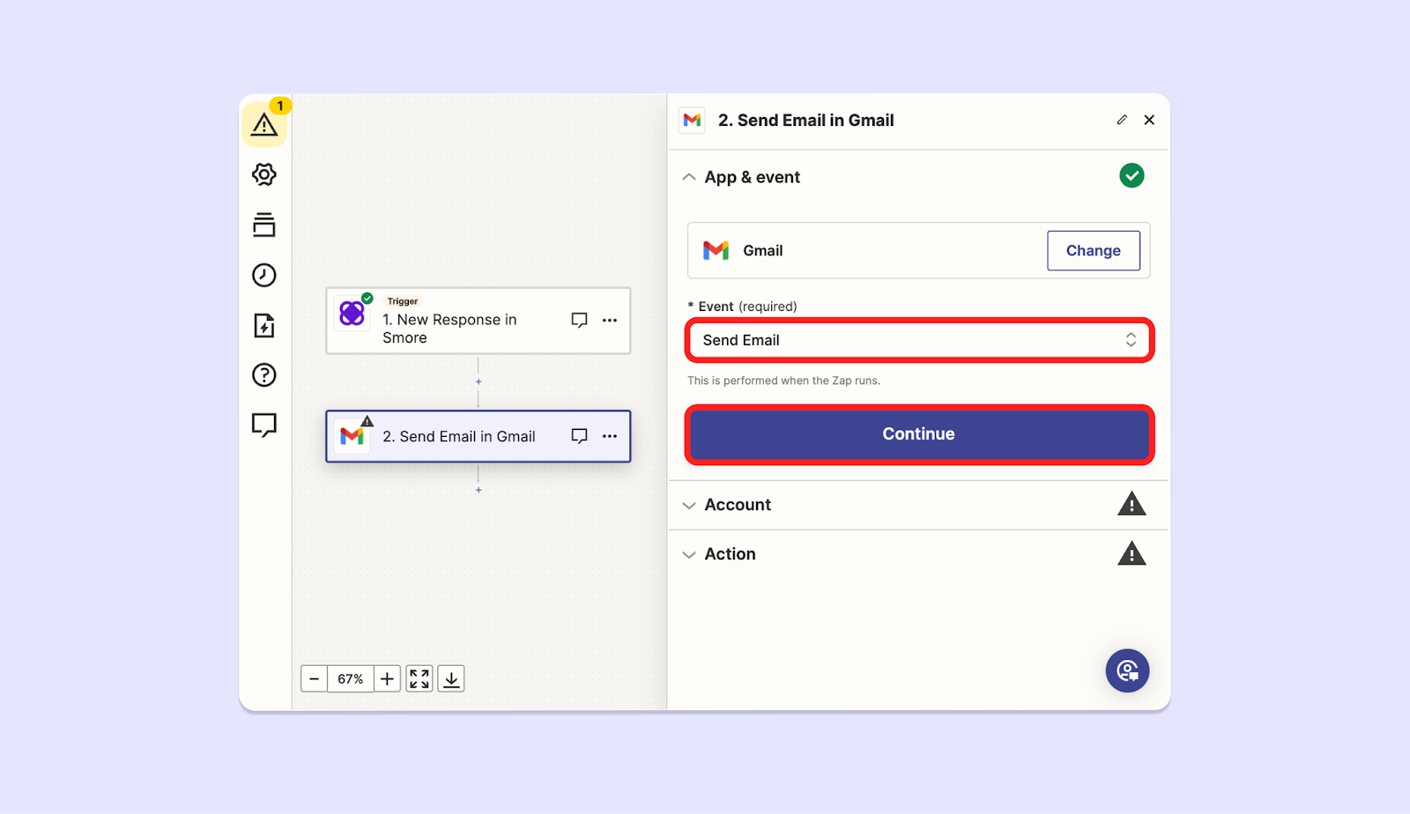1410x814 pixels.
Task: Open comments speech bubble in sidebar
Action: [x=264, y=425]
